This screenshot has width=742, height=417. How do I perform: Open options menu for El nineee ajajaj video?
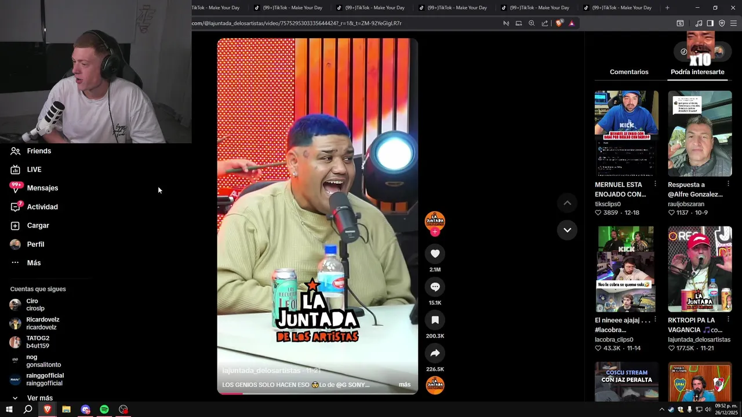655,319
